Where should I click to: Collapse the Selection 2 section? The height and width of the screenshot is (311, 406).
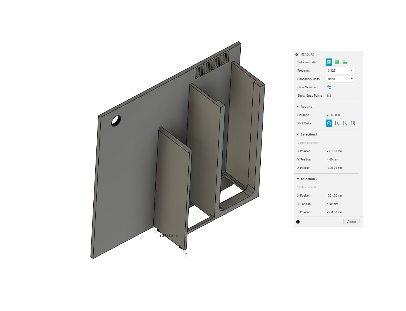298,179
